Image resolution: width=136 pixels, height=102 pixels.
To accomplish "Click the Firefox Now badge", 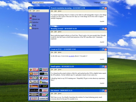I will coord(34,70).
